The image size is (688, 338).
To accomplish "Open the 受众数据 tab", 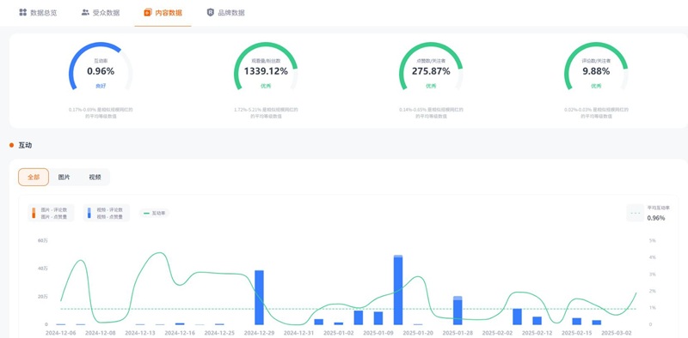I will click(x=101, y=13).
